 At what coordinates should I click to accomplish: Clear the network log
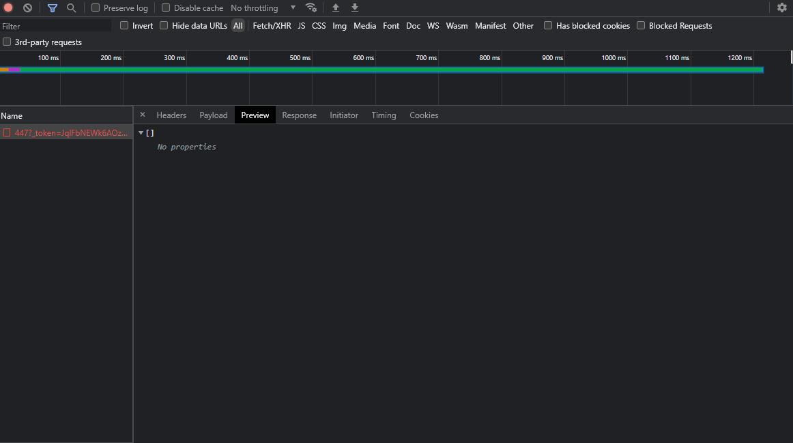coord(27,8)
